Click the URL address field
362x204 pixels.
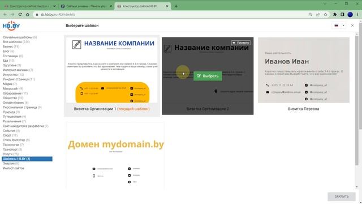pos(171,14)
